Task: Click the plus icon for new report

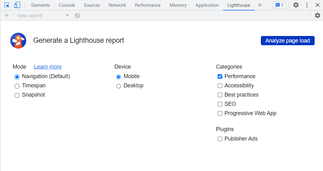Action: pyautogui.click(x=6, y=15)
